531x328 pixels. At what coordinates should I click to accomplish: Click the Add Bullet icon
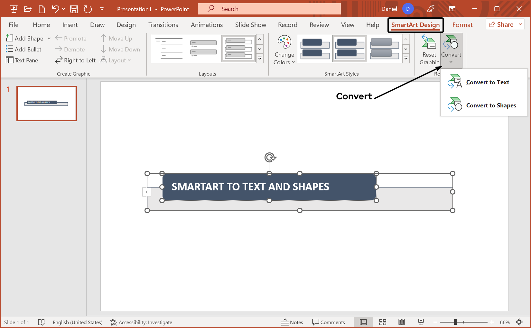tap(24, 49)
